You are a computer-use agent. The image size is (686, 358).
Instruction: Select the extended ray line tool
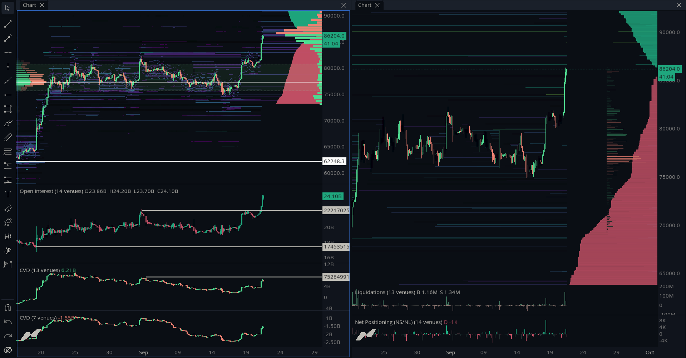click(x=8, y=81)
